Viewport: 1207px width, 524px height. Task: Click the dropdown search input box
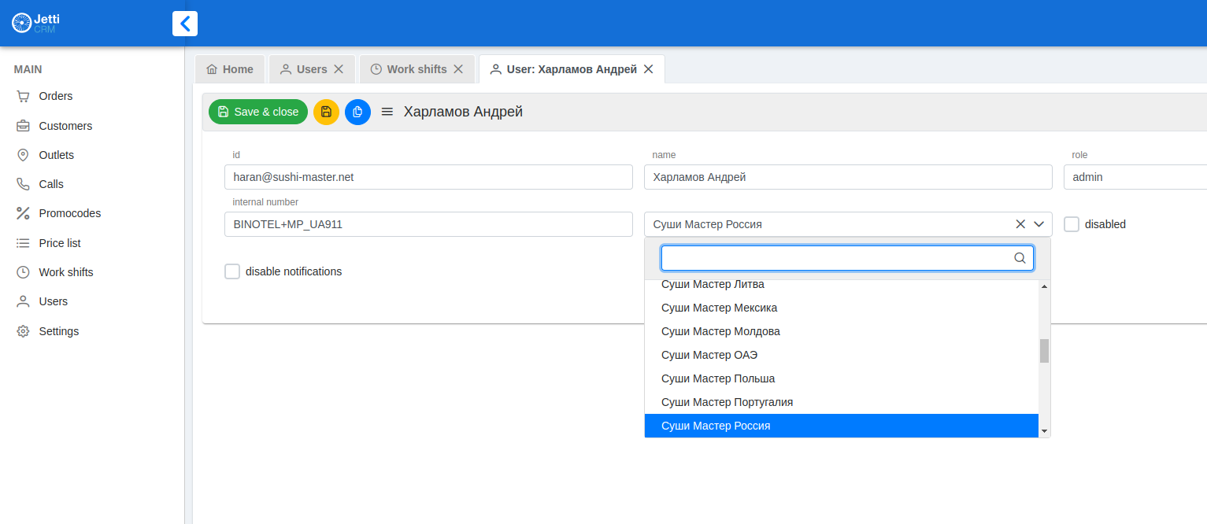tap(847, 258)
